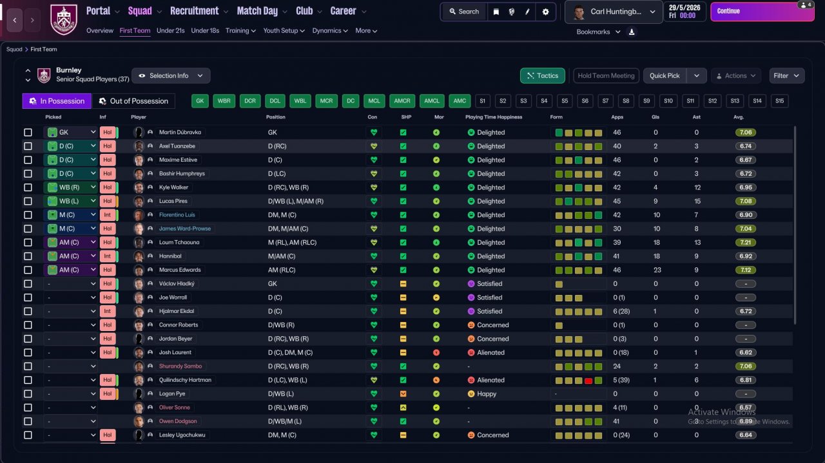The width and height of the screenshot is (825, 463).
Task: Select the Shurandy Sambo checkbox
Action: click(x=28, y=366)
